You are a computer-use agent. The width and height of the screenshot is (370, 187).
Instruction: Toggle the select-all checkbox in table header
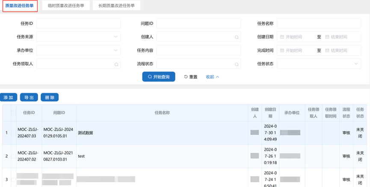14,113
